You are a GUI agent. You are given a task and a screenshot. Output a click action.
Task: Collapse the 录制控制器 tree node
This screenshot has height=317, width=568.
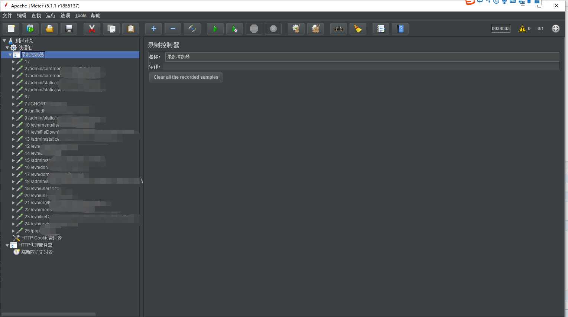coord(10,55)
